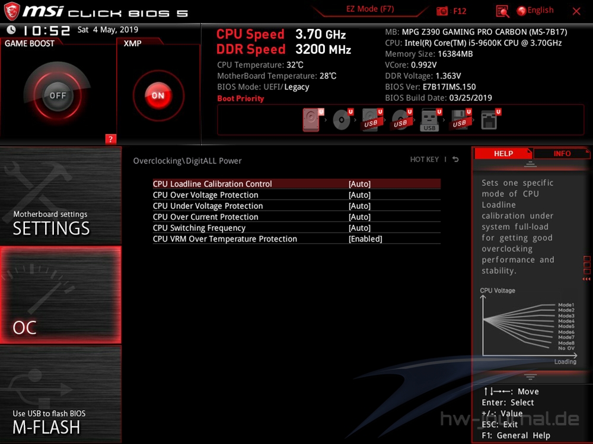
Task: Select network boot device icon
Action: click(490, 120)
